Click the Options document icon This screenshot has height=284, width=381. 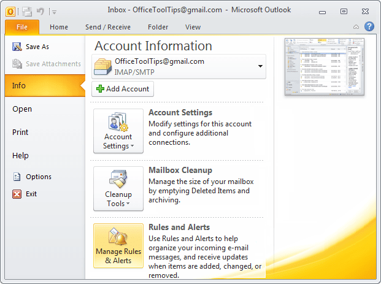(x=17, y=177)
